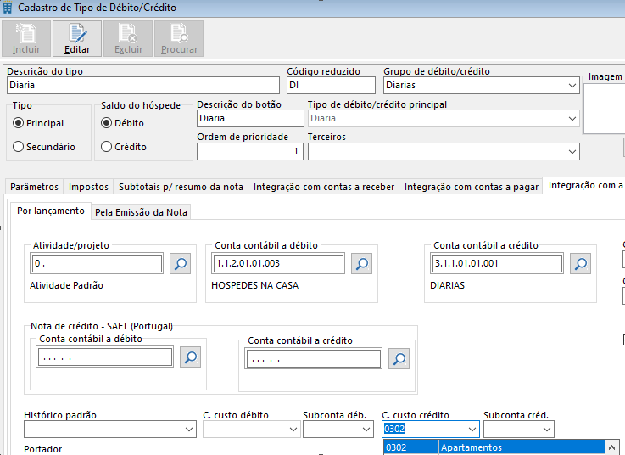Choose the Crédito saldo do hóspede option
The image size is (625, 455).
tap(106, 147)
